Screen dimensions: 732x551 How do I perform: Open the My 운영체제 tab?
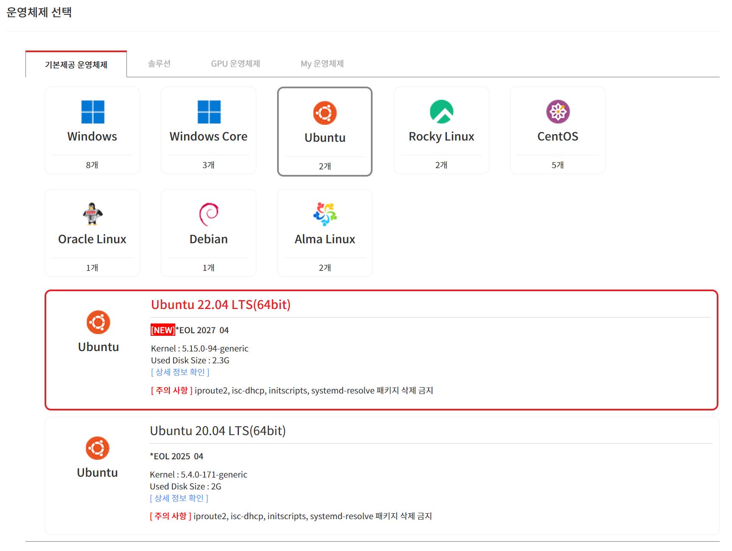[322, 64]
